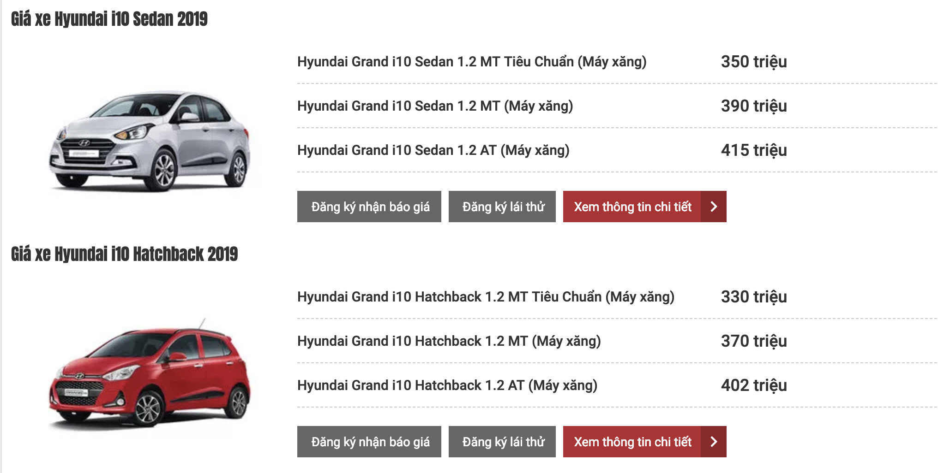Click the arrow icon in the Hatchback details button

click(714, 442)
